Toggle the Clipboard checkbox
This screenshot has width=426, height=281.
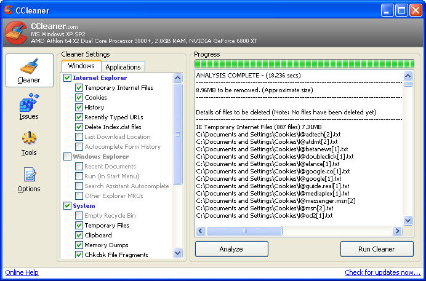point(79,235)
